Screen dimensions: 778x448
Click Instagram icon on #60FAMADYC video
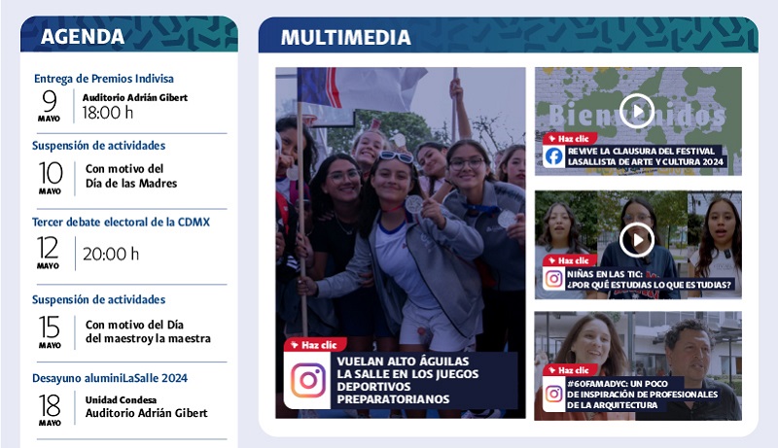coord(554,394)
